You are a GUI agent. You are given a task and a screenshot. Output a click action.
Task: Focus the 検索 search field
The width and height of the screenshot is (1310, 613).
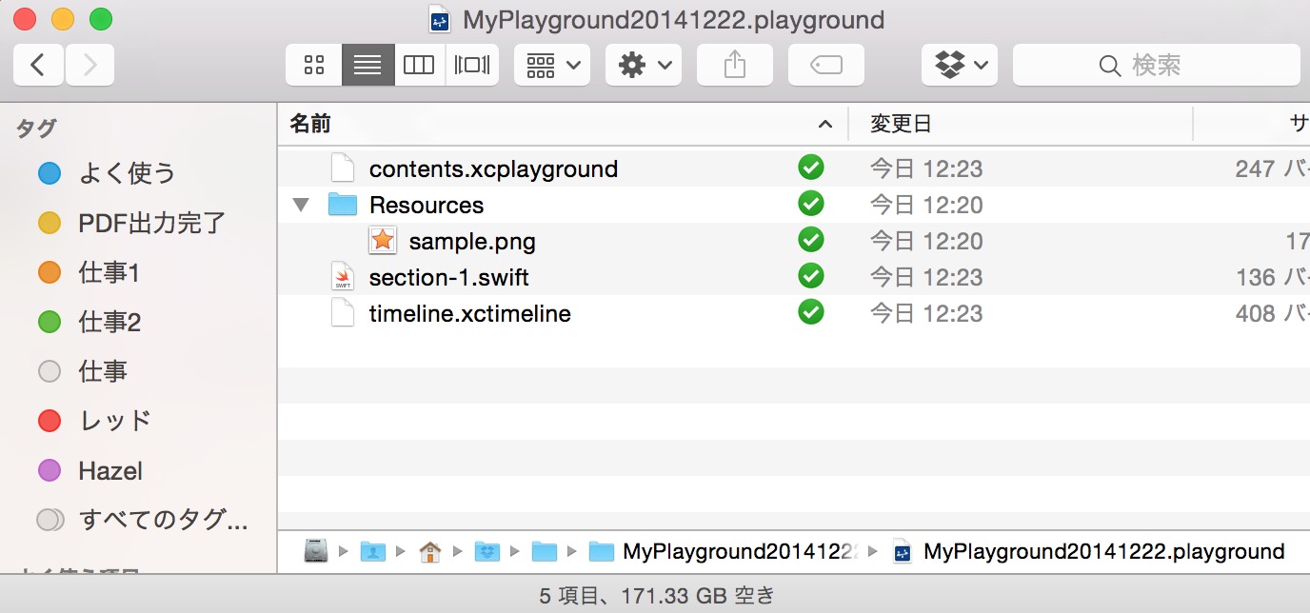(x=1156, y=65)
